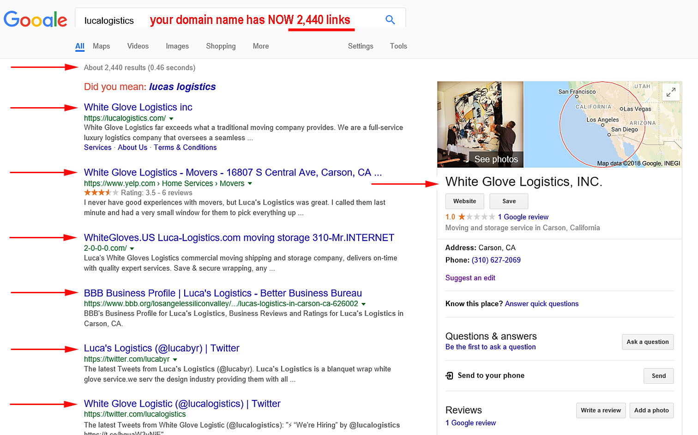Click the Save button in the business panel
Screen dimensions: 698x435
click(509, 201)
